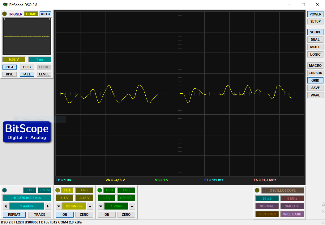
Task: Click the WAVE button
Action: (x=315, y=95)
